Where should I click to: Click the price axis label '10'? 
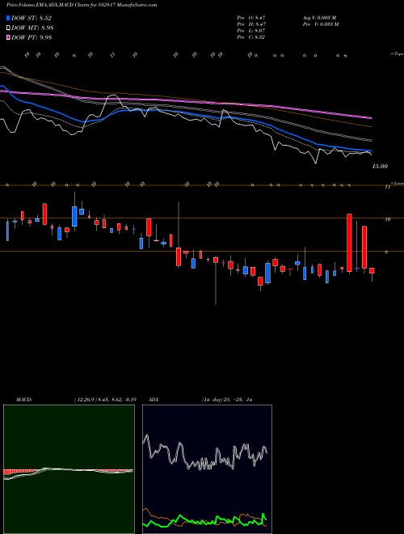click(x=387, y=219)
